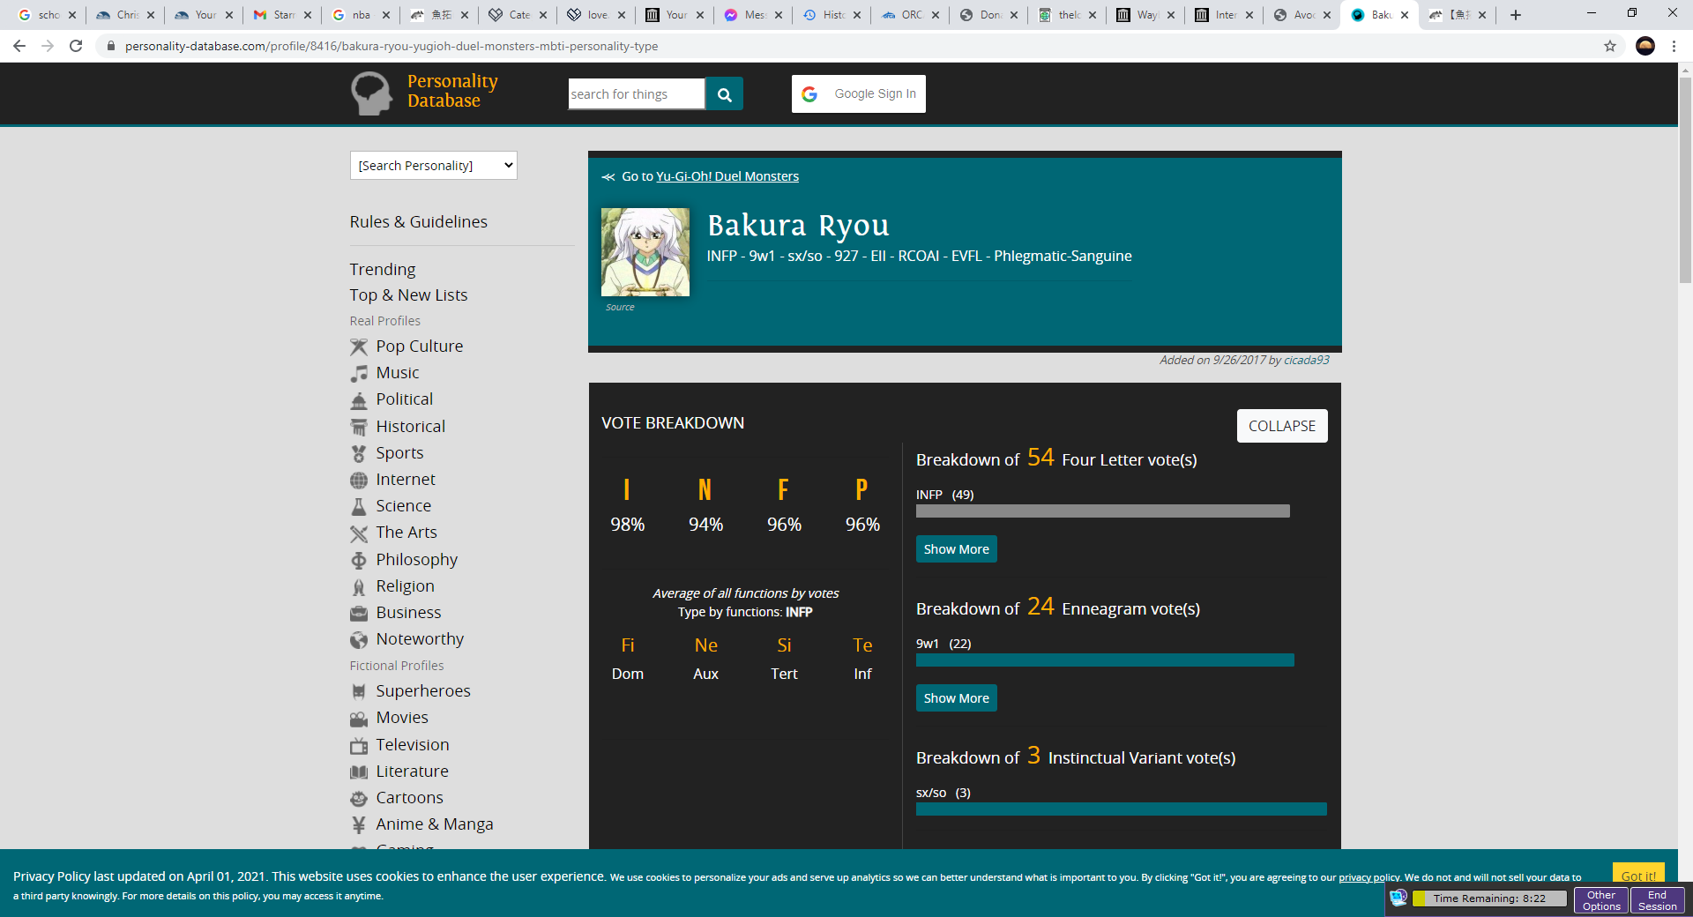Screen dimensions: 1693x917
Task: Open Top & New Lists
Action: [409, 295]
